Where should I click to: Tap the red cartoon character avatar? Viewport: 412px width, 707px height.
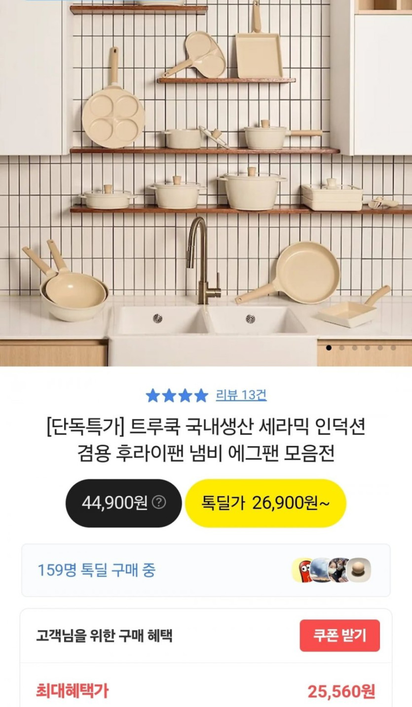302,570
